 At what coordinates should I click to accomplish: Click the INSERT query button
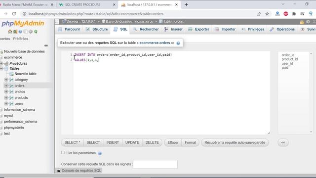point(113,143)
